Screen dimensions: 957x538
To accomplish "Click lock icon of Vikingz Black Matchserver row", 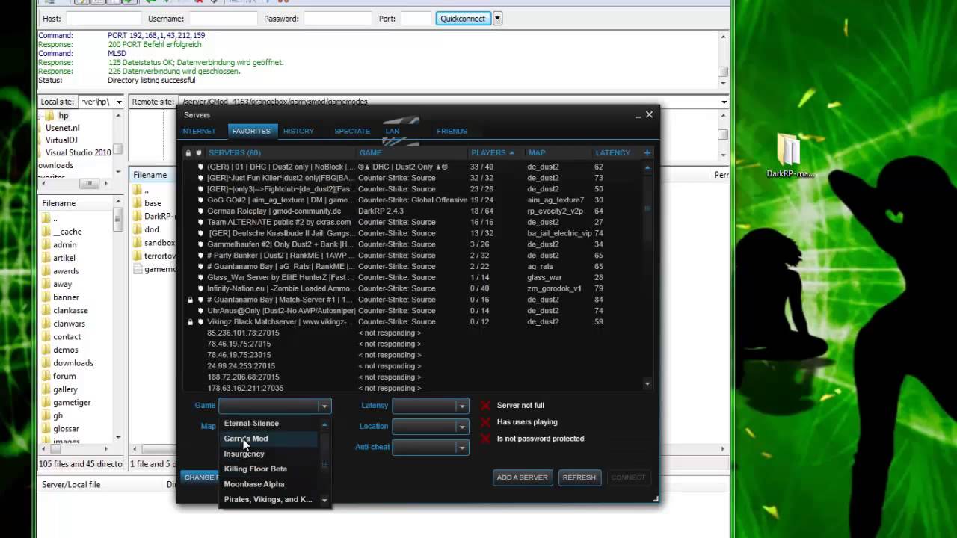I will pyautogui.click(x=190, y=322).
